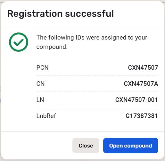Image resolution: width=165 pixels, height=161 pixels.
Task: Click the dotted separator below the LN row
Action: [x=97, y=108]
